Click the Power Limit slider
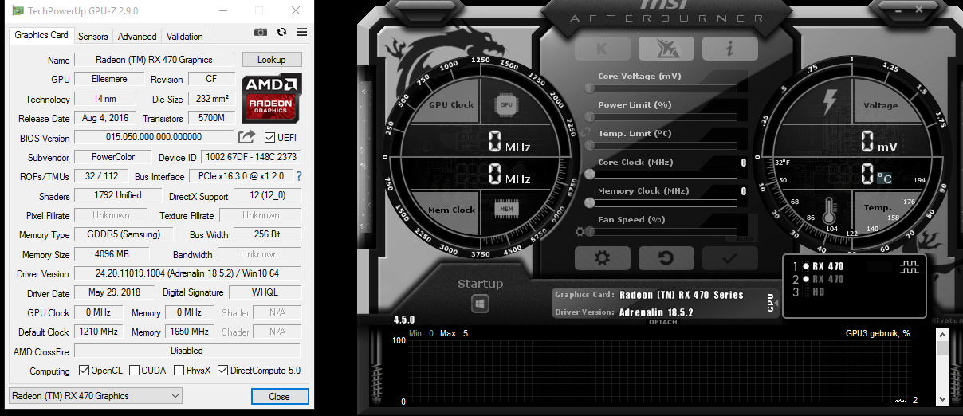Viewport: 963px width, 416px height. coord(662,116)
